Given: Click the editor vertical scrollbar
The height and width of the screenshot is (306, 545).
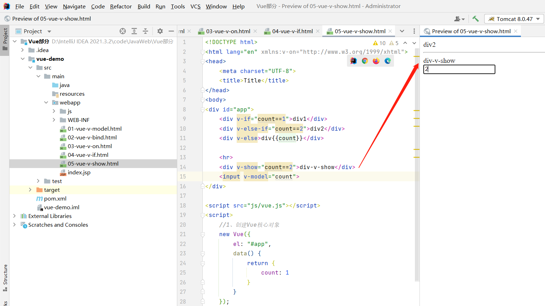Looking at the screenshot, I should click(x=417, y=164).
